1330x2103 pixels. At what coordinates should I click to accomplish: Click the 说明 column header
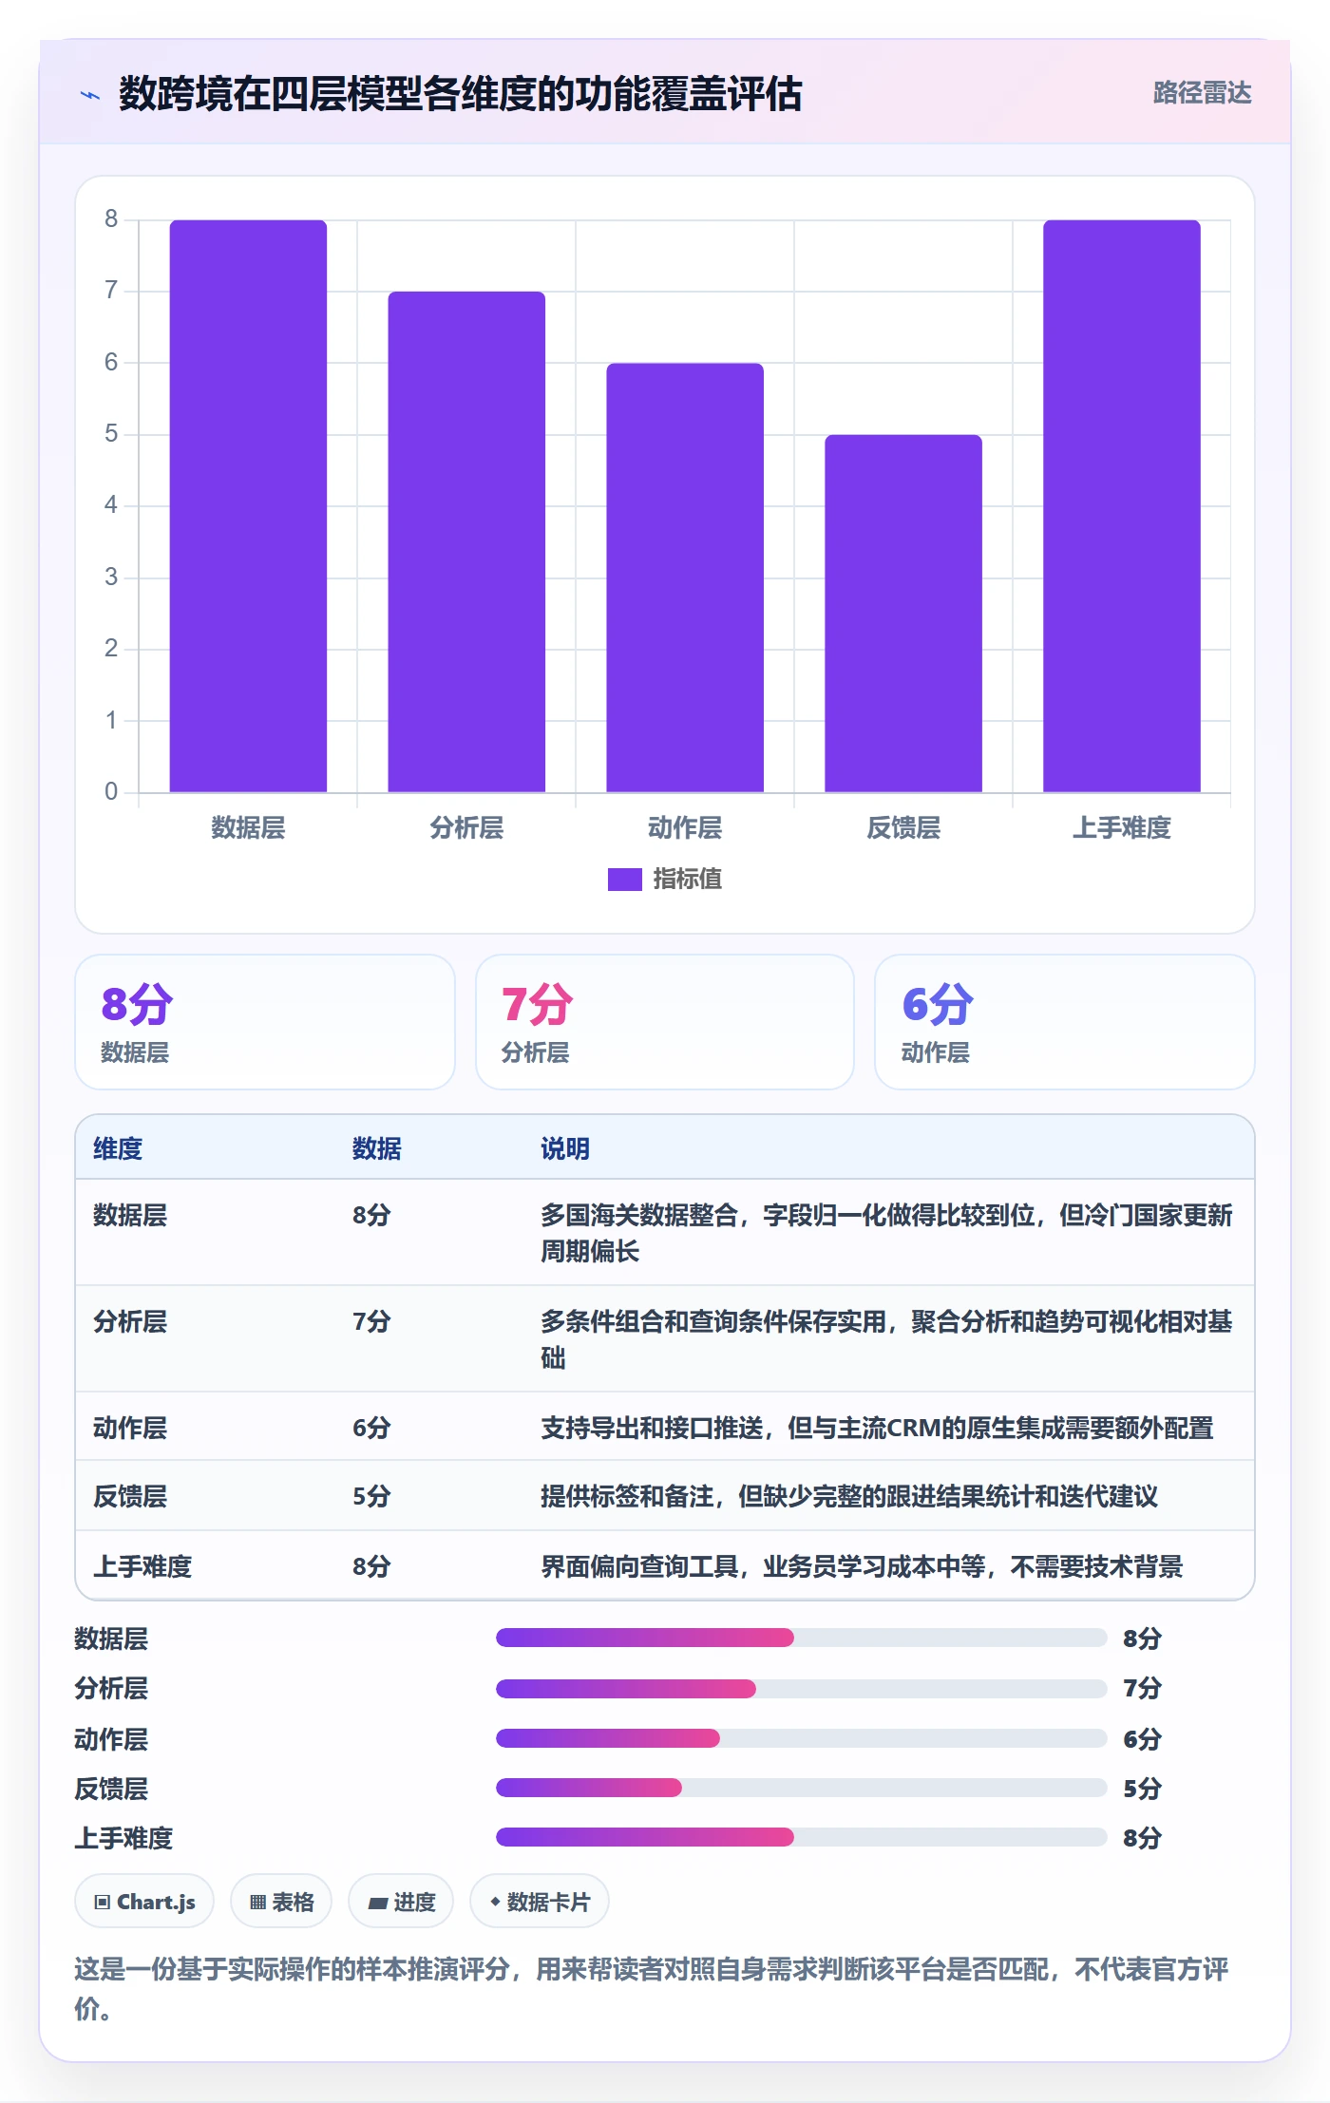pyautogui.click(x=565, y=1149)
